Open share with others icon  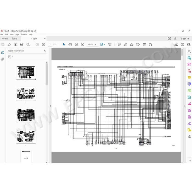(x=189, y=44)
